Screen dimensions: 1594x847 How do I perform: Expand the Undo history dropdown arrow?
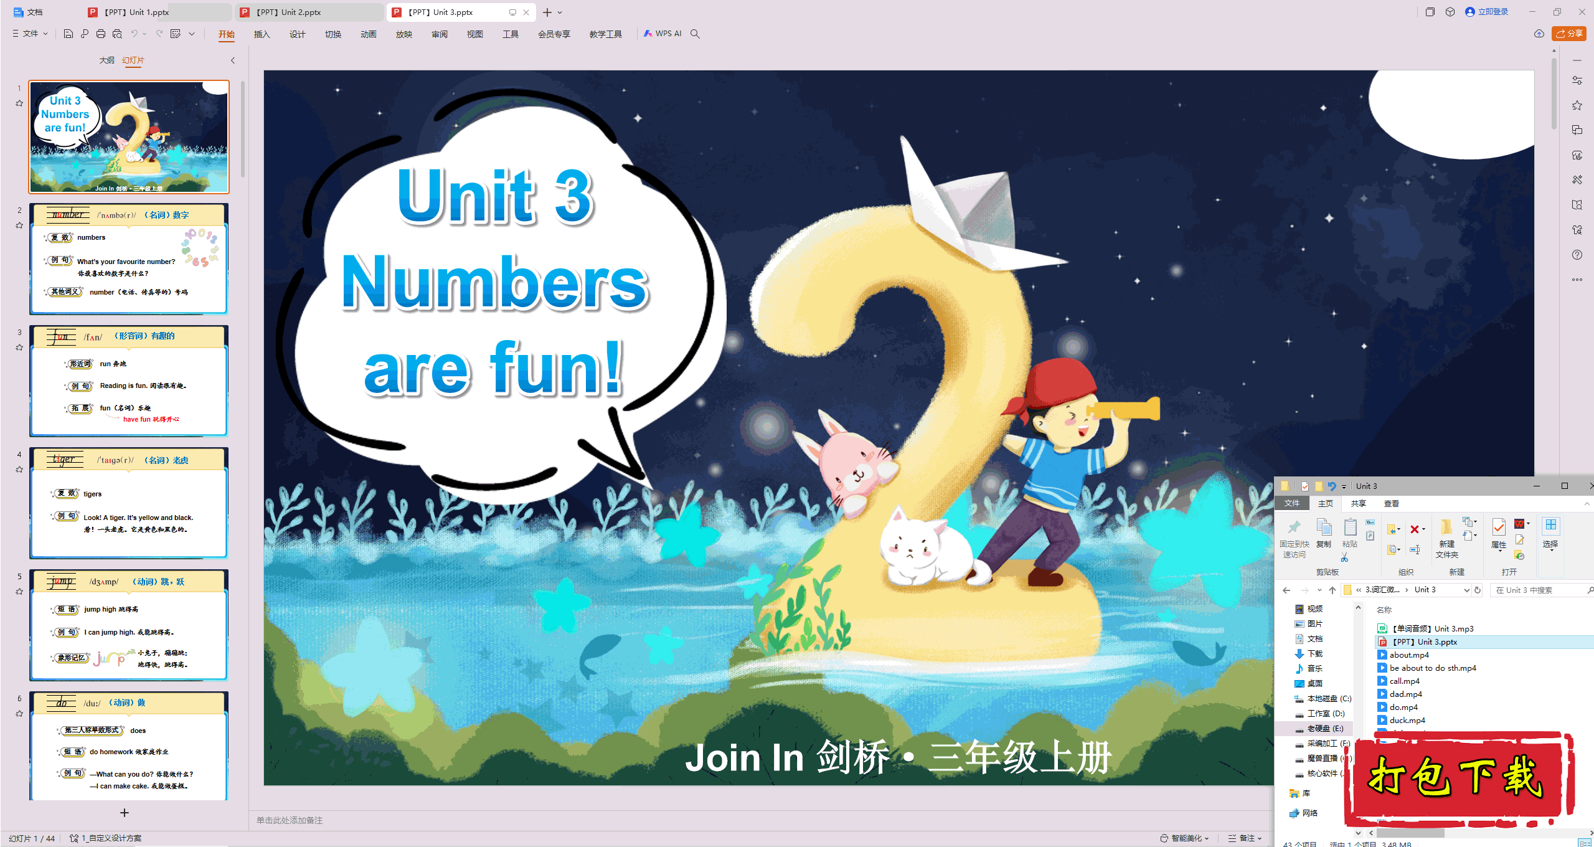coord(144,34)
